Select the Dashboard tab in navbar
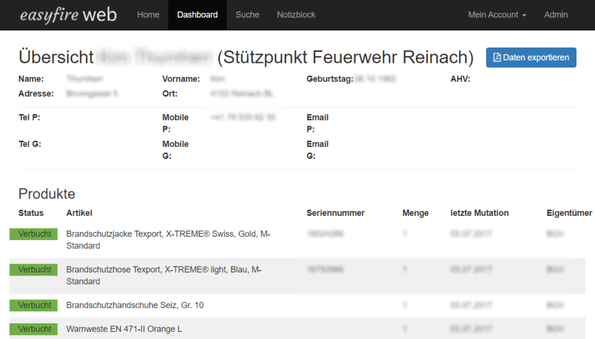Viewport: 595px width, 339px height. pyautogui.click(x=198, y=15)
